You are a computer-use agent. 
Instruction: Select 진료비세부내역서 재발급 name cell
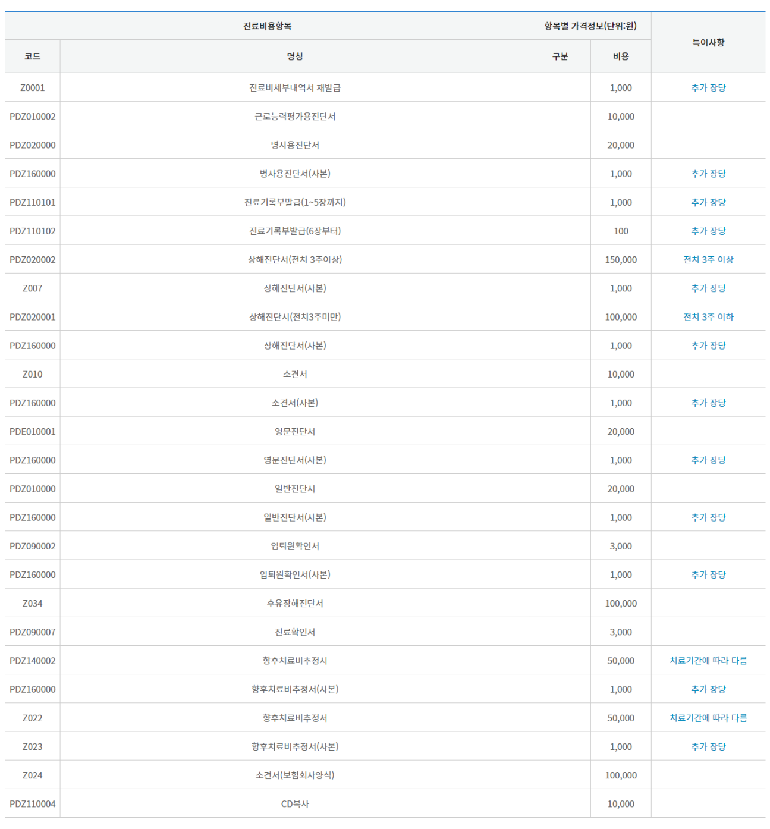tap(295, 87)
